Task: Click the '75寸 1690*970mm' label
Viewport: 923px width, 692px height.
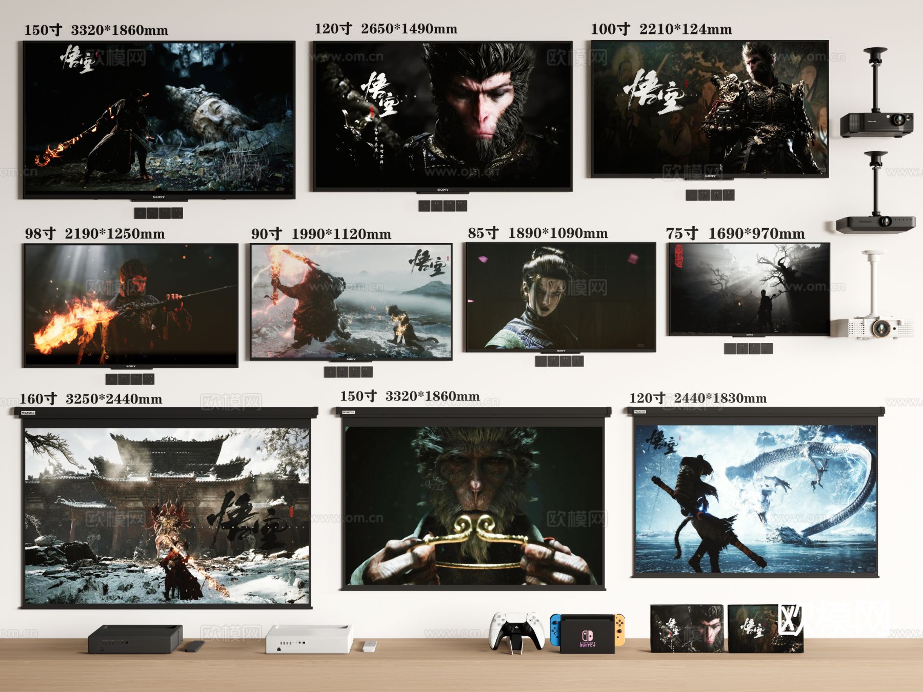Action: tap(735, 234)
